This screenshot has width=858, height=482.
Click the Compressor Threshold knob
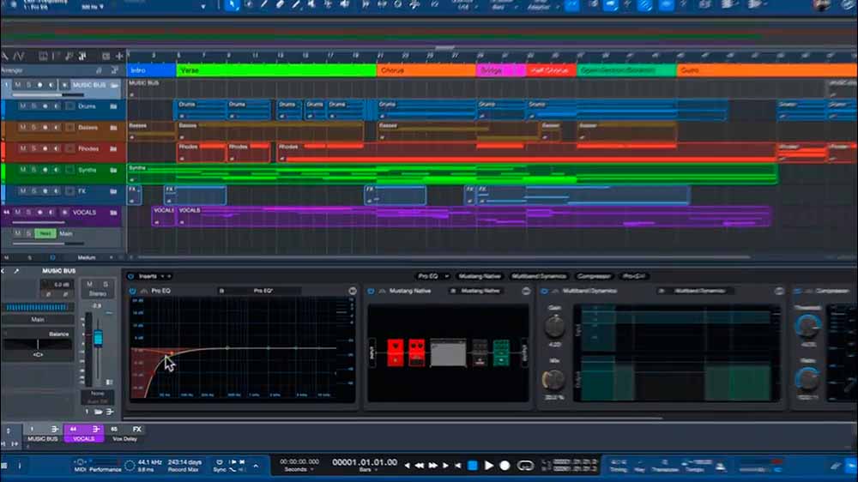pyautogui.click(x=807, y=326)
